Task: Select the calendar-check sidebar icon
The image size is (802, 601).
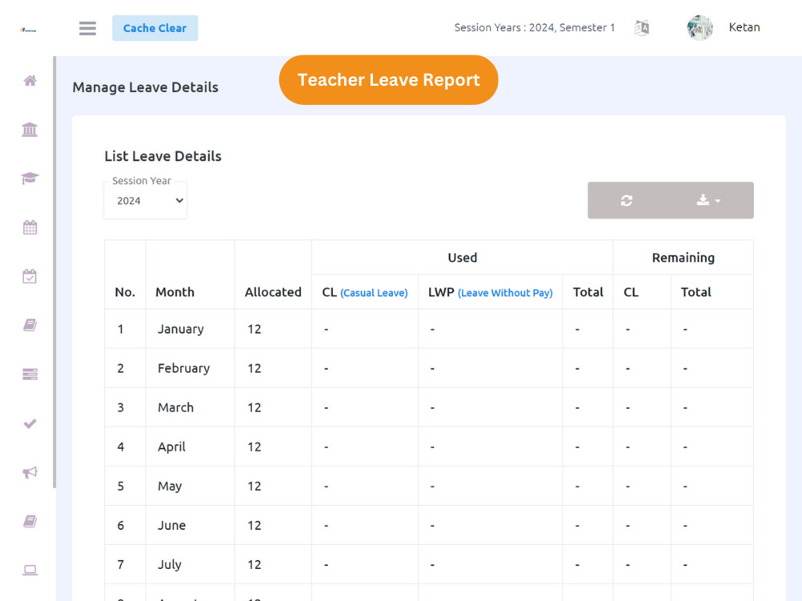Action: [30, 276]
